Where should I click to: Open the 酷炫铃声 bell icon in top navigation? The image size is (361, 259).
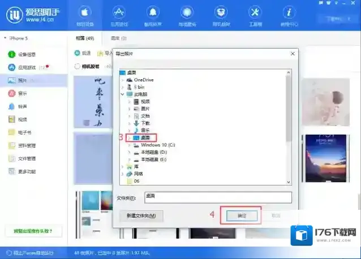(153, 12)
